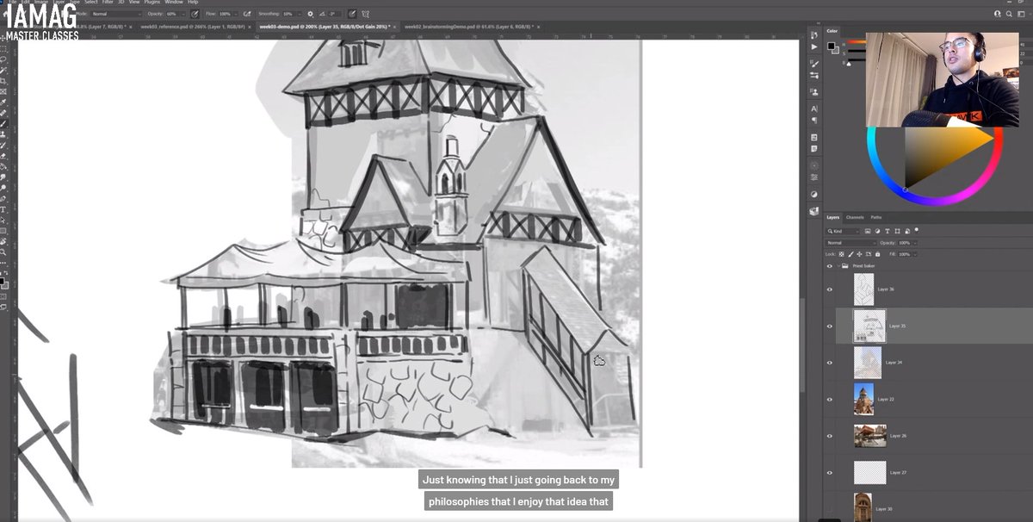
Task: Open the Window menu
Action: point(174,3)
